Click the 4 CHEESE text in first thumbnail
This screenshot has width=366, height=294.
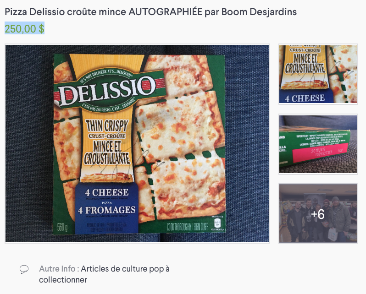coord(305,98)
